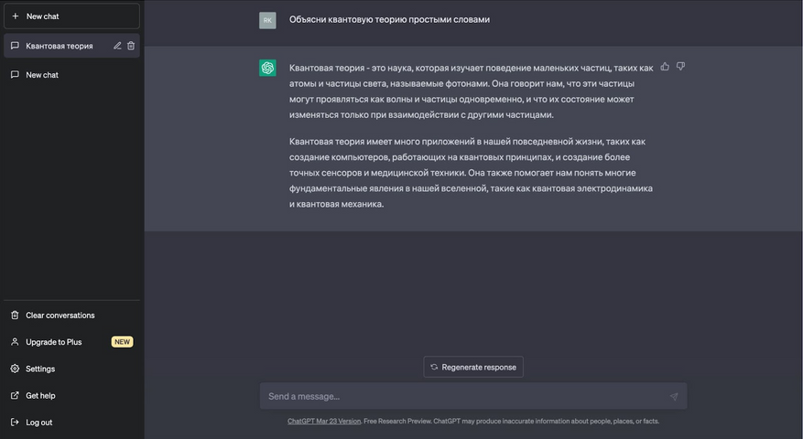Choose Upgrade to Plus
The height and width of the screenshot is (439, 803).
point(71,342)
